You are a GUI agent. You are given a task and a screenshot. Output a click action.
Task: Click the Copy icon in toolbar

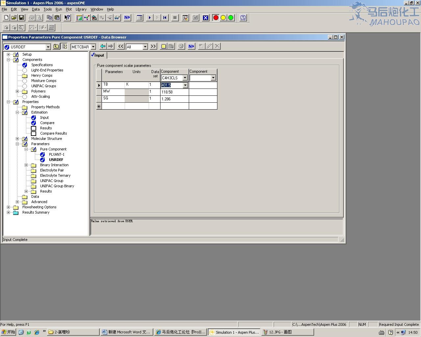click(x=49, y=18)
